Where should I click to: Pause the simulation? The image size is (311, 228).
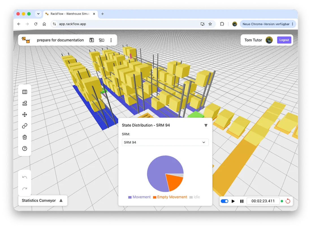pos(242,201)
